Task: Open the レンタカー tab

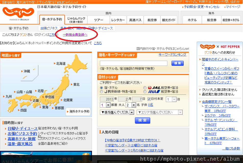Action: [x=118, y=20]
